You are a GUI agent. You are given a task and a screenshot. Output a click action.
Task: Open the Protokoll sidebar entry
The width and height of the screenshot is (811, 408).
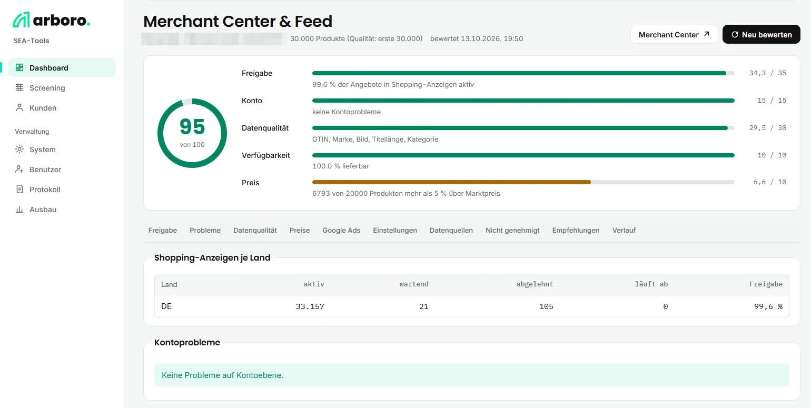click(62, 189)
